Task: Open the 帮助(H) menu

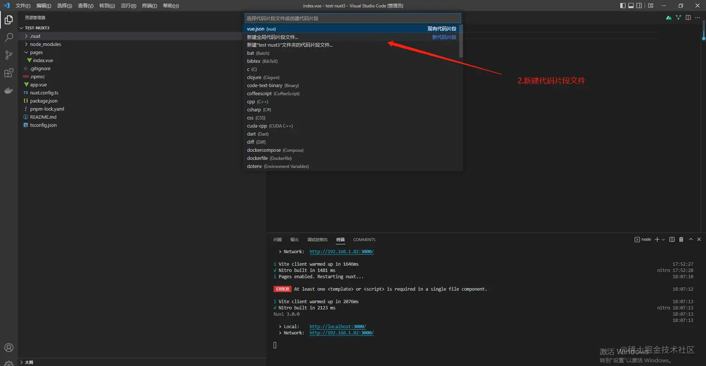Action: pos(171,6)
